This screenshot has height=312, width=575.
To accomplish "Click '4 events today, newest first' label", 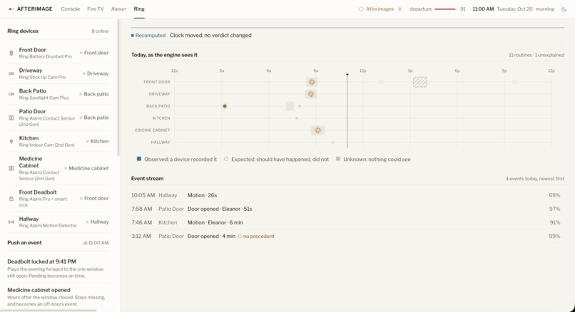I will (x=534, y=179).
